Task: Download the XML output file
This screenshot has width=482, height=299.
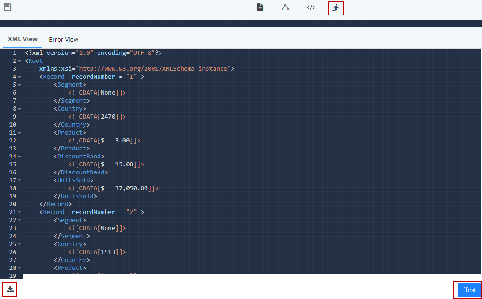Action: [x=10, y=289]
